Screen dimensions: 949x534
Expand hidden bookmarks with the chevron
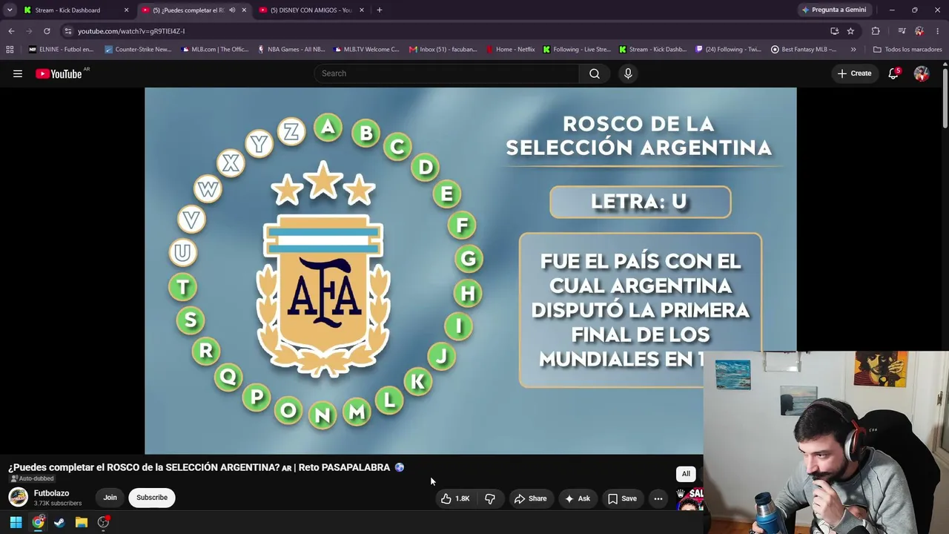pyautogui.click(x=853, y=50)
